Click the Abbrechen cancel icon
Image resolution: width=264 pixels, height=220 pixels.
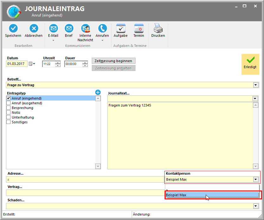[x=34, y=29]
